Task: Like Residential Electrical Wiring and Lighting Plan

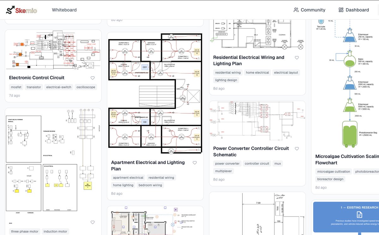Action: (297, 58)
